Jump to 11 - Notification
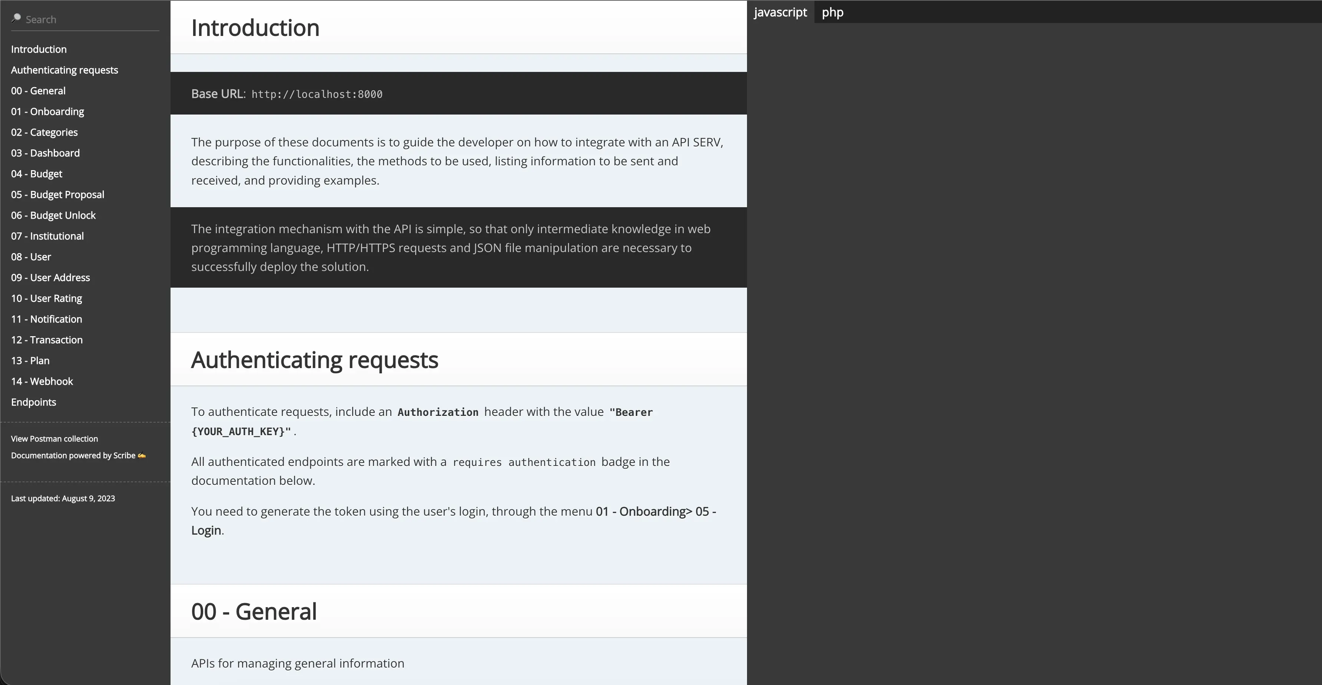The width and height of the screenshot is (1322, 685). point(47,319)
